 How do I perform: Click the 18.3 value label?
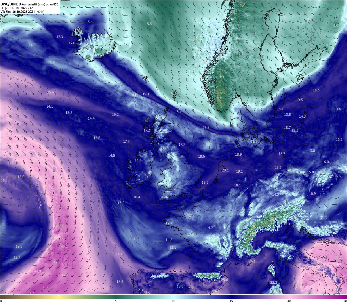click(x=120, y=282)
